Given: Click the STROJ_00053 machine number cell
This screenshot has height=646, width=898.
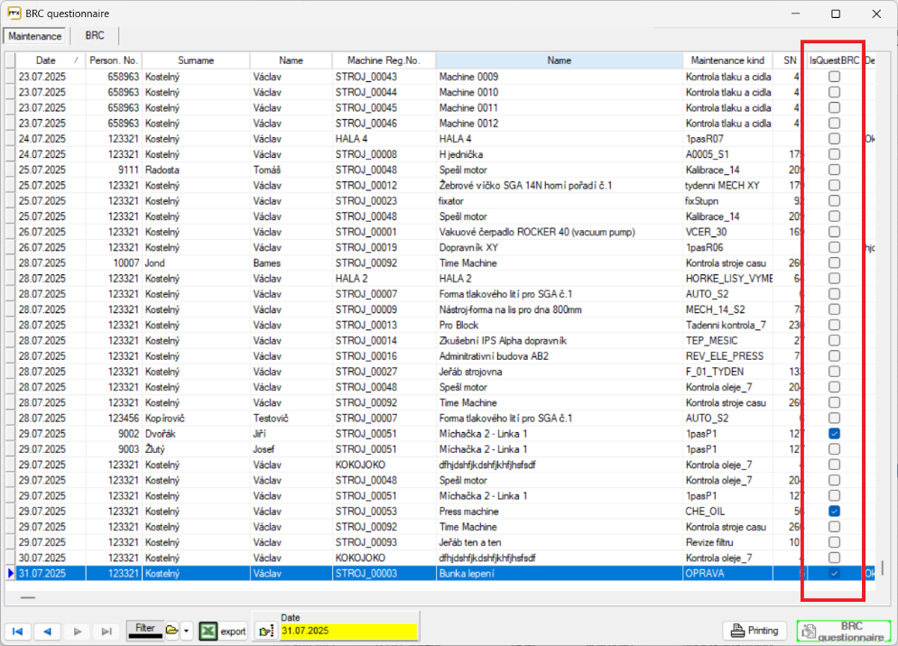Looking at the screenshot, I should [x=384, y=511].
